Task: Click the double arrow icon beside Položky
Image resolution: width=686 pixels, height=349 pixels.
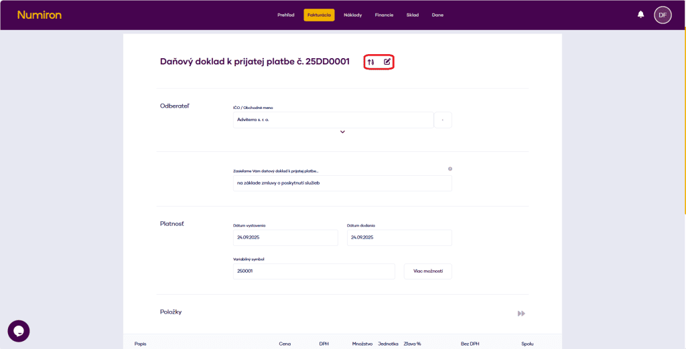Action: click(x=521, y=314)
